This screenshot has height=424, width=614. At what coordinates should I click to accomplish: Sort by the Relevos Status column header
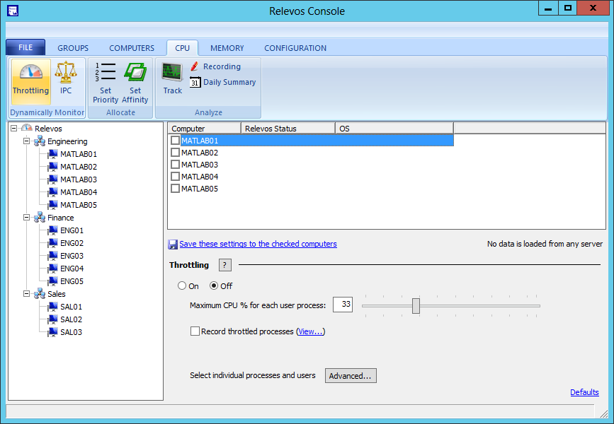click(288, 128)
